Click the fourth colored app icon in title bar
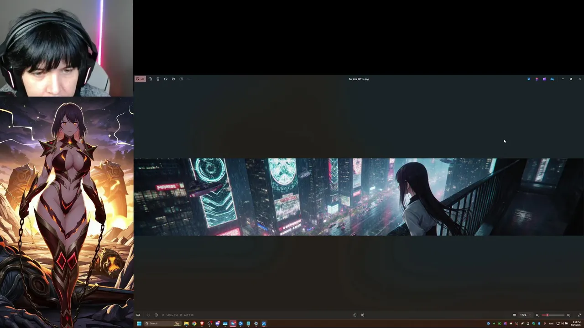The width and height of the screenshot is (584, 328). pyautogui.click(x=552, y=79)
